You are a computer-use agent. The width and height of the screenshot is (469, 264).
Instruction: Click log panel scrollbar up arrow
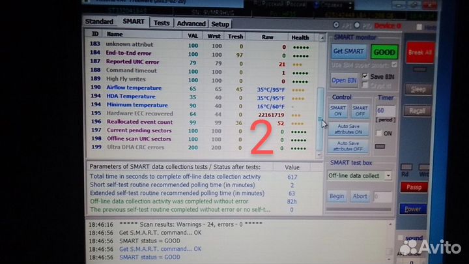pos(390,224)
